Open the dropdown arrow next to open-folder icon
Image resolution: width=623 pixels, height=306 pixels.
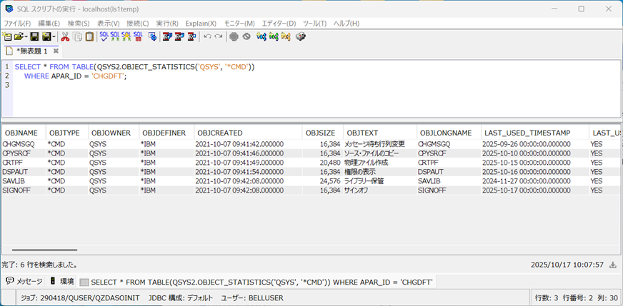(x=26, y=36)
